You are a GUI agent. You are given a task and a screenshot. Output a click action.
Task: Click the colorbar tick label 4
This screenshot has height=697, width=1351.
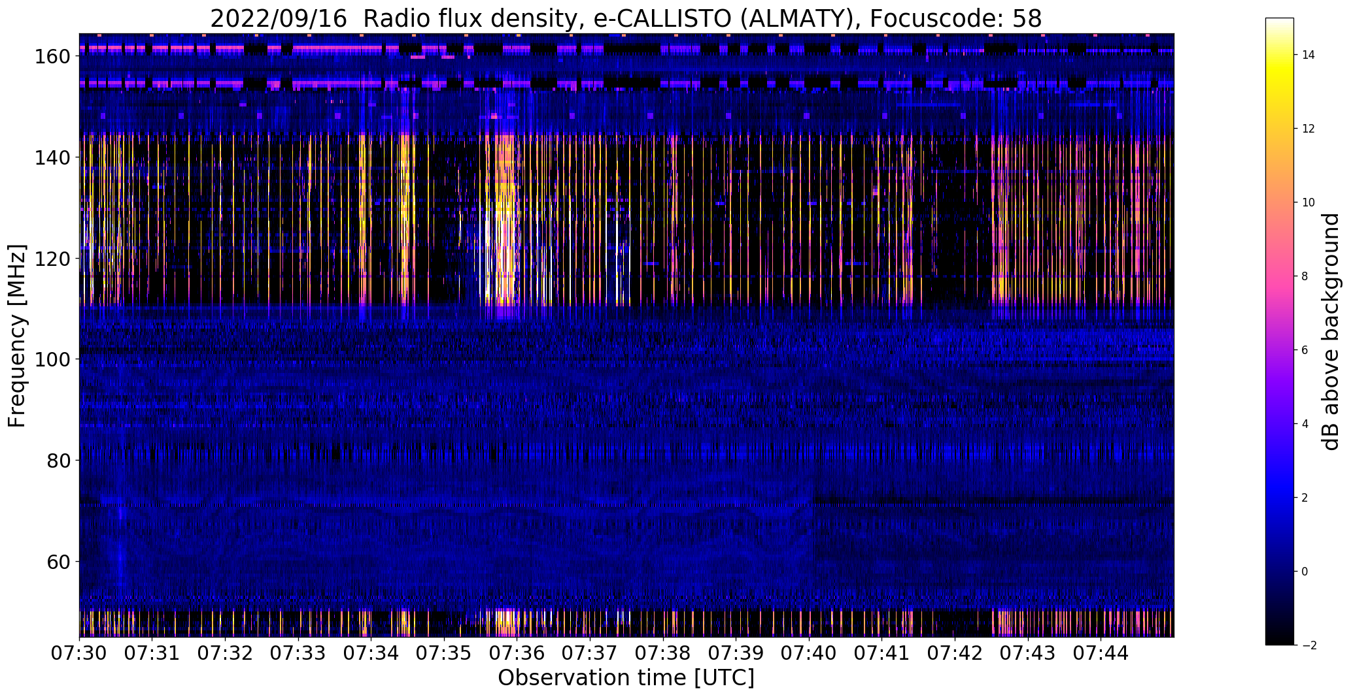(x=1305, y=424)
